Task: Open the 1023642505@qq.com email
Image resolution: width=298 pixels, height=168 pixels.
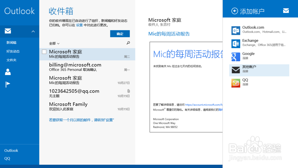Action: [x=87, y=94]
